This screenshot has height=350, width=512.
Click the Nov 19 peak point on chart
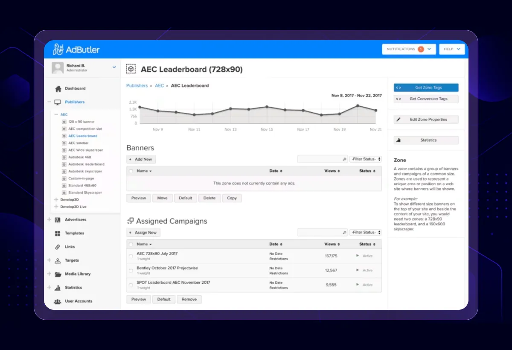pyautogui.click(x=358, y=105)
